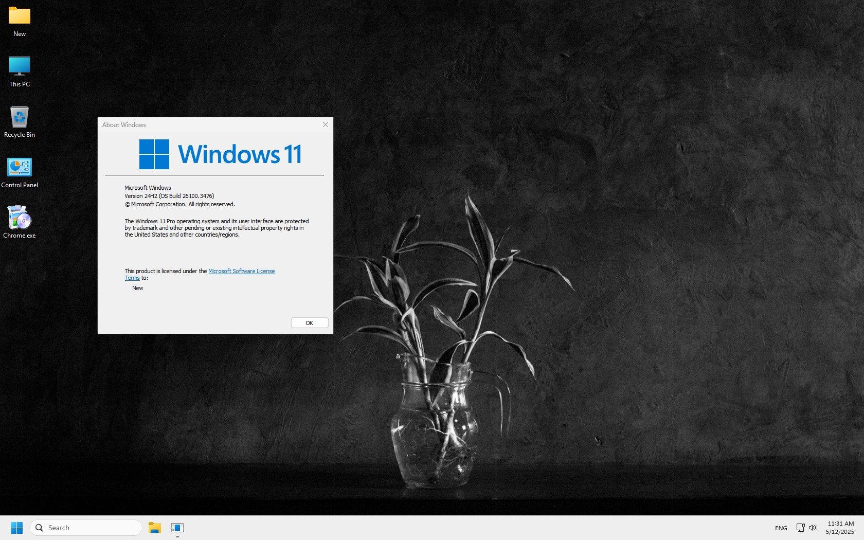Click the blue Windows 11 logo

154,154
